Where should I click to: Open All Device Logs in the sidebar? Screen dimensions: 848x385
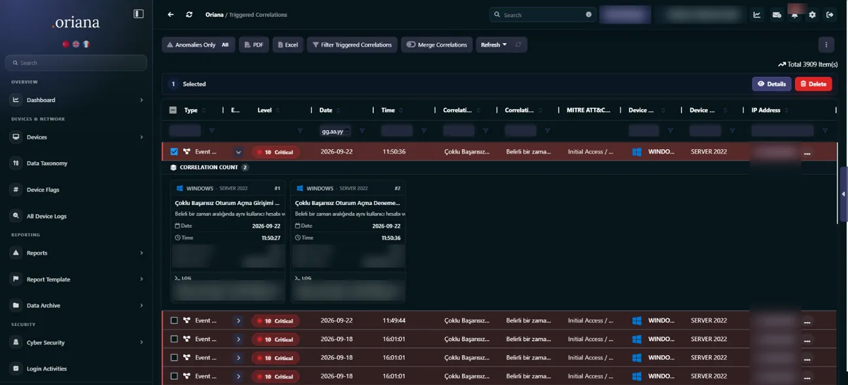[x=77, y=216]
